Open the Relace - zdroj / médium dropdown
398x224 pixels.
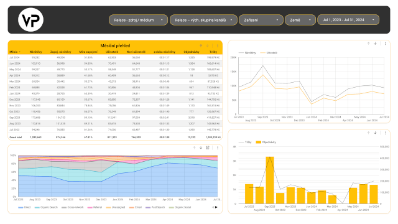(x=138, y=20)
